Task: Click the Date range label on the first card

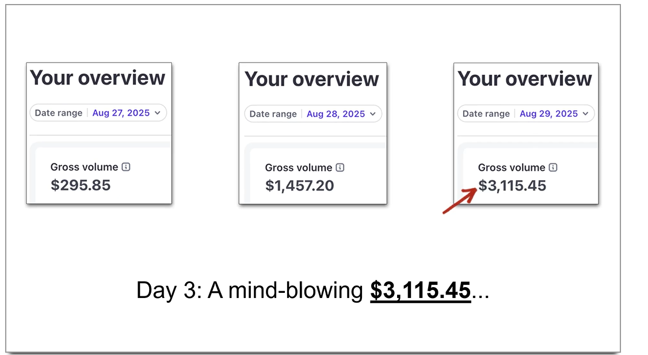Action: pyautogui.click(x=58, y=113)
